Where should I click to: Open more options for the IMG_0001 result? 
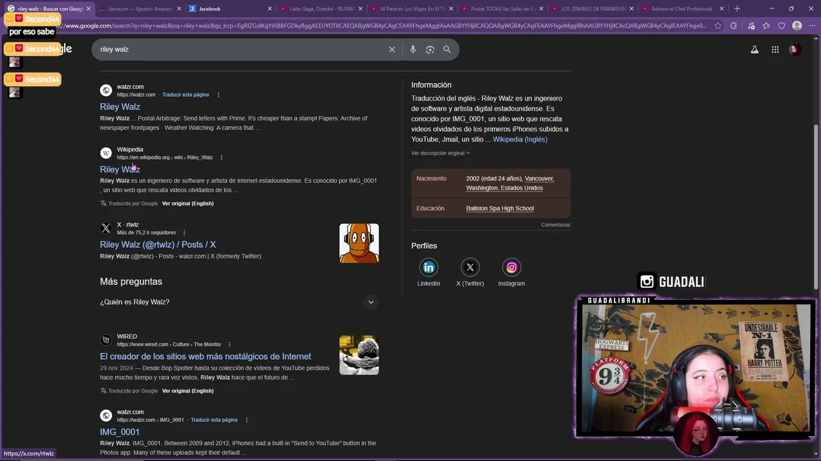pyautogui.click(x=246, y=420)
